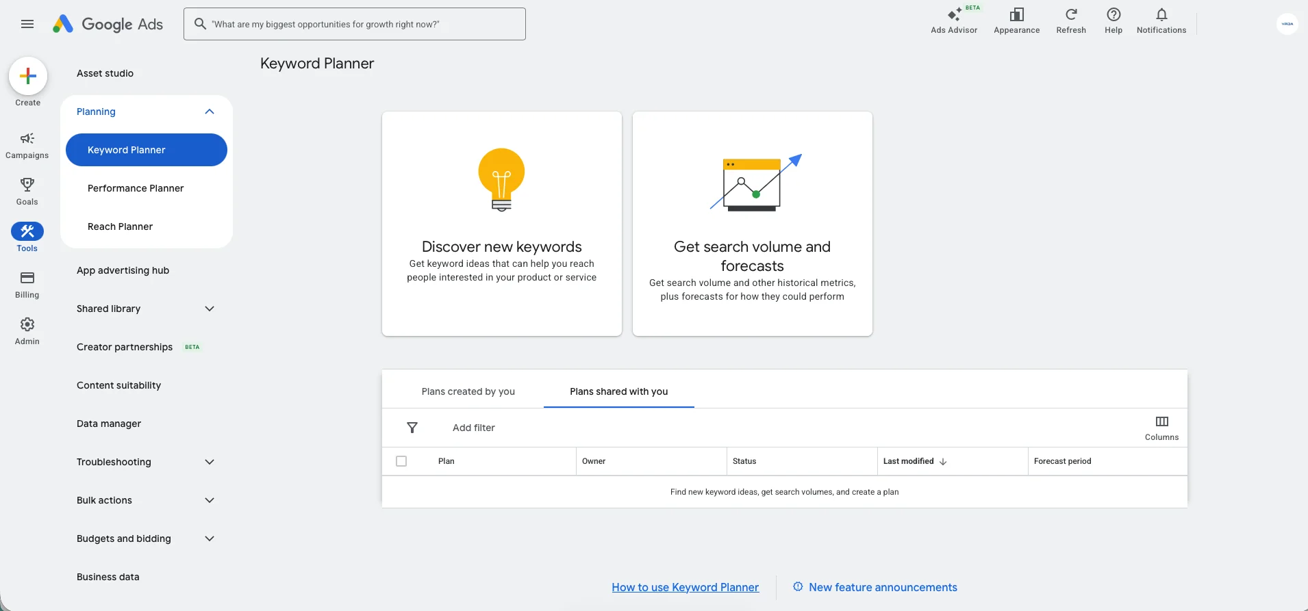The image size is (1308, 611).
Task: Click the Google Ads logo
Action: coord(108,24)
